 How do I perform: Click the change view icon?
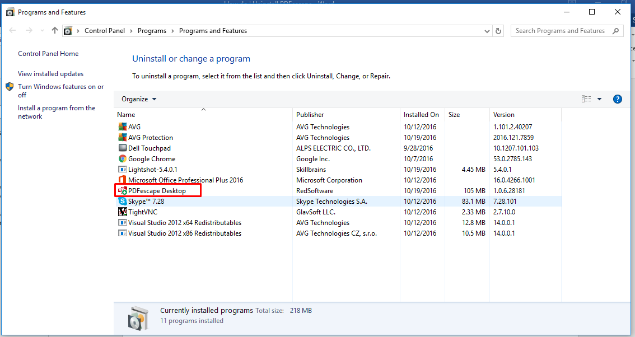586,99
